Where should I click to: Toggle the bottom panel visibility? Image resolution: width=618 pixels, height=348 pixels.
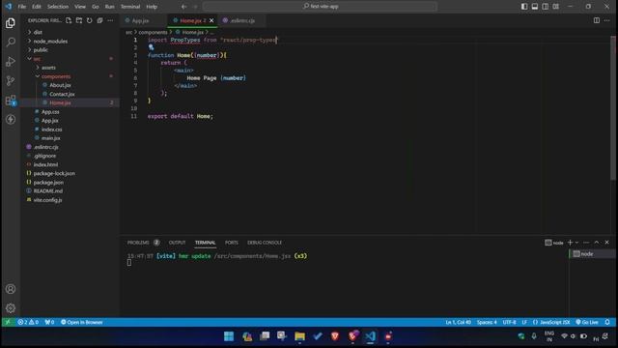click(x=535, y=7)
